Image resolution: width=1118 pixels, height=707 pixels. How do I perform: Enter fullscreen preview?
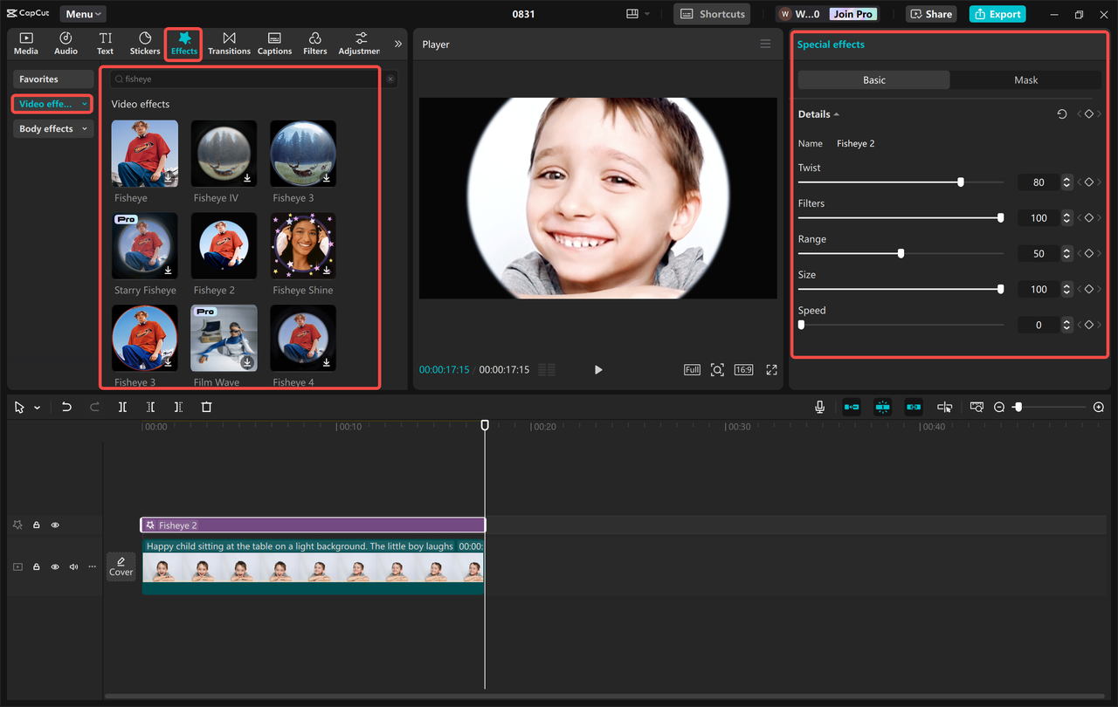771,370
